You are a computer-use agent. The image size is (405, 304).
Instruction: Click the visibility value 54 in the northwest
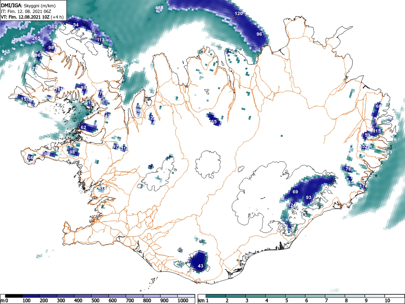coord(76,25)
